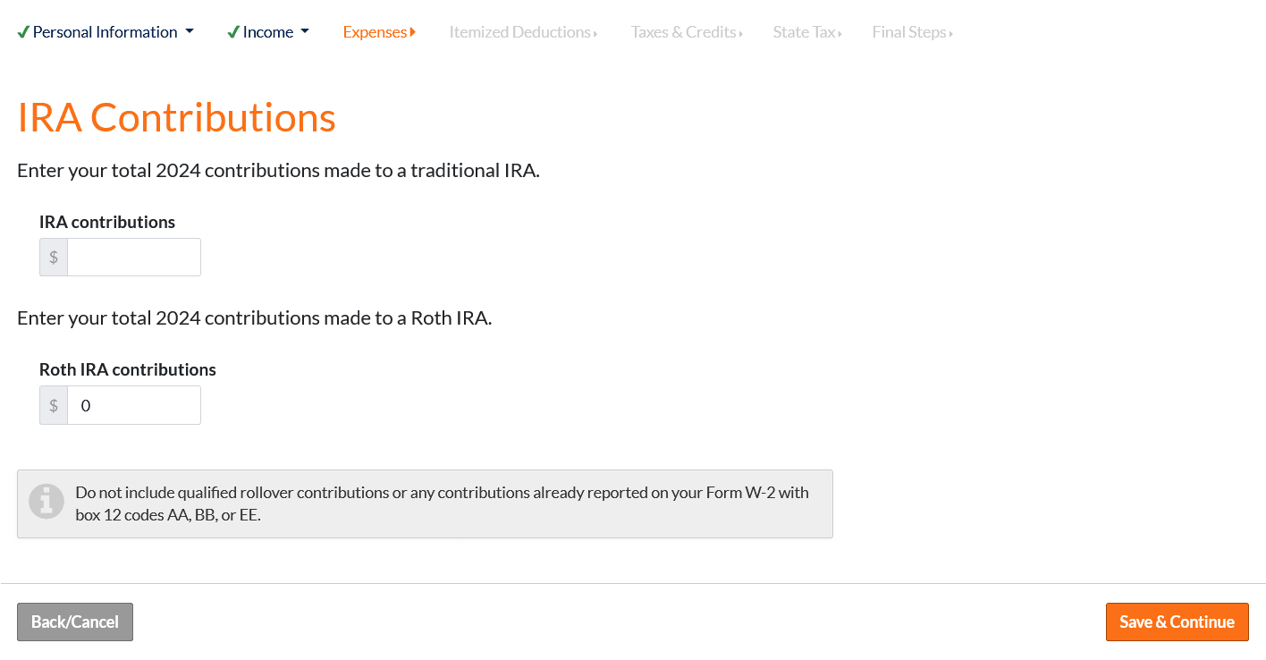Expand the Personal Information dropdown caret
1266x660 pixels.
[x=190, y=31]
